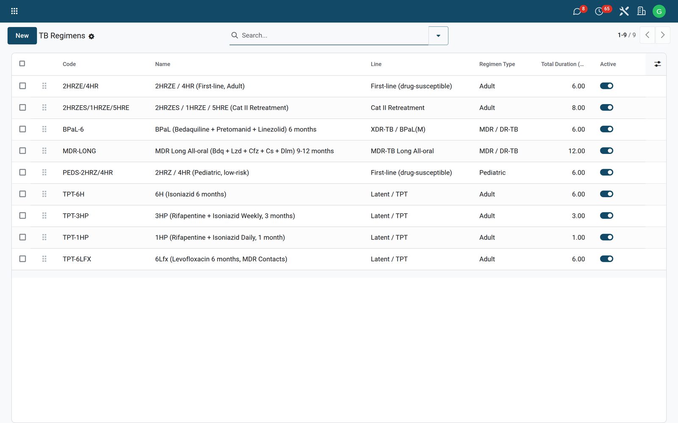Grab the drag handle of the BPaL-6 row
The height and width of the screenshot is (423, 678).
tap(44, 129)
